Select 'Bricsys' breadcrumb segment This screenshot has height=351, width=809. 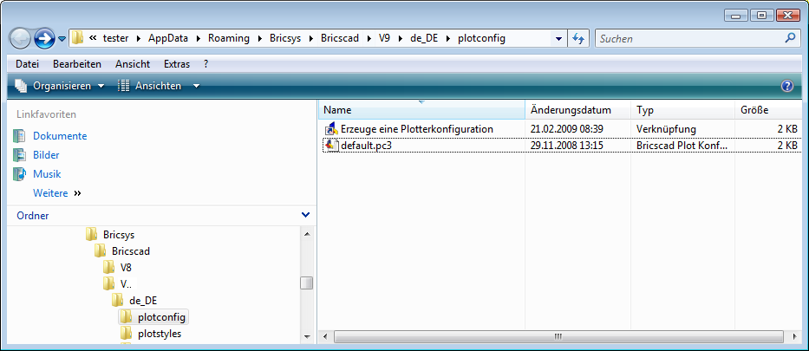[285, 38]
